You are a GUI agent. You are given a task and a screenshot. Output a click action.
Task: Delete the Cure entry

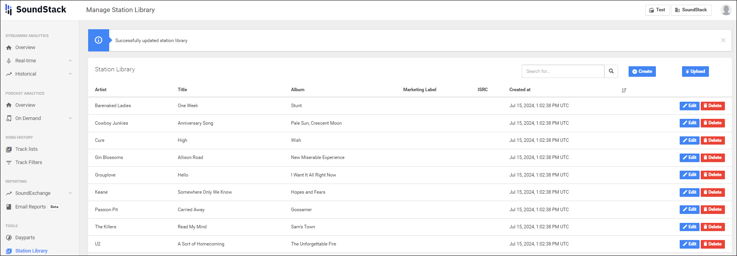[712, 140]
